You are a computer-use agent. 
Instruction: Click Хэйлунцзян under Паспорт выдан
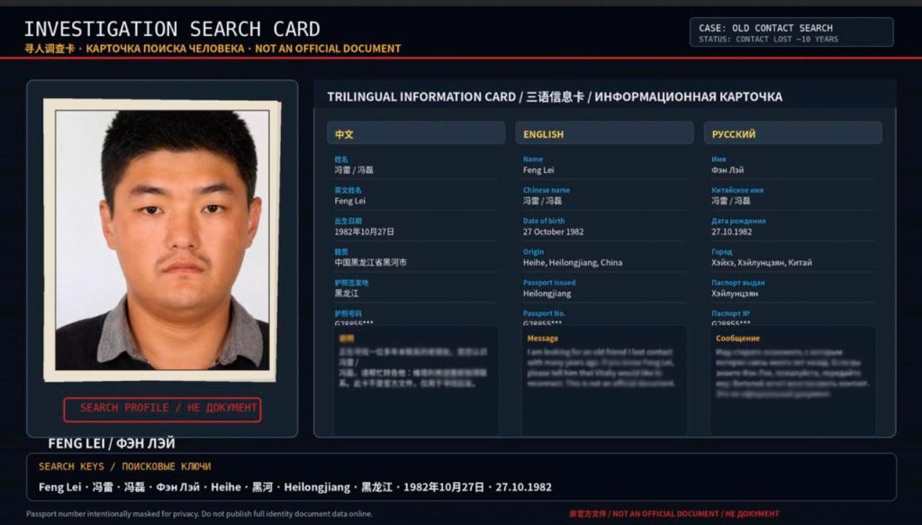point(735,294)
